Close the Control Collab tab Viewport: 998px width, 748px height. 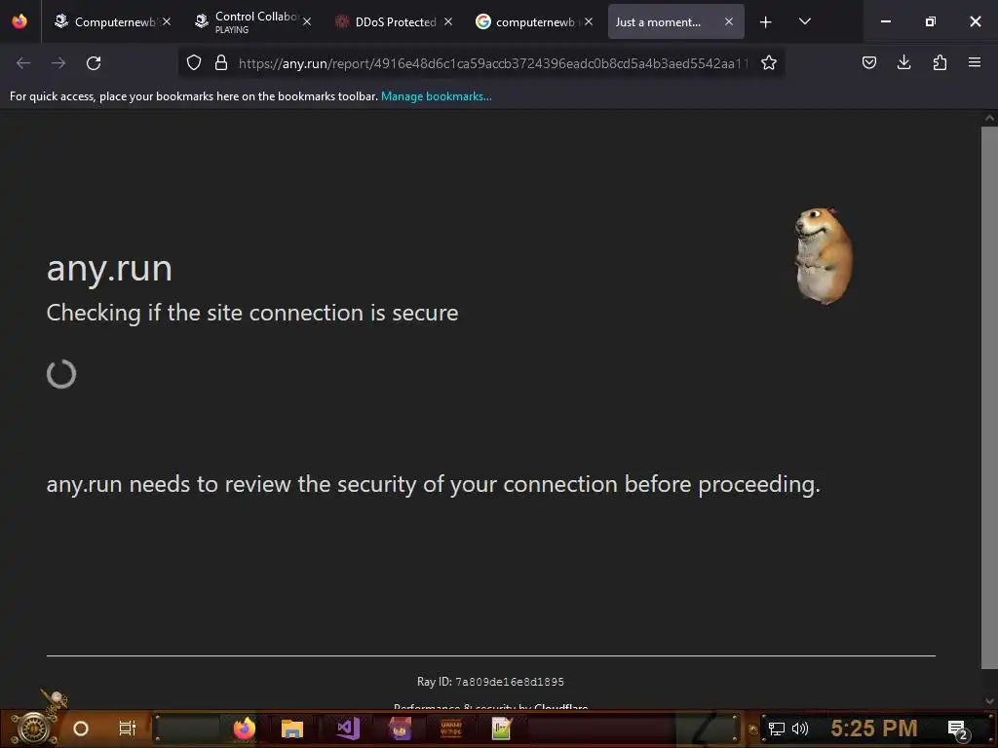coord(307,22)
